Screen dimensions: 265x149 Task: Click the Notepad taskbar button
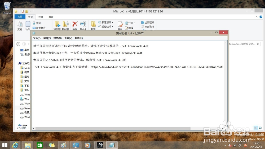point(112,145)
